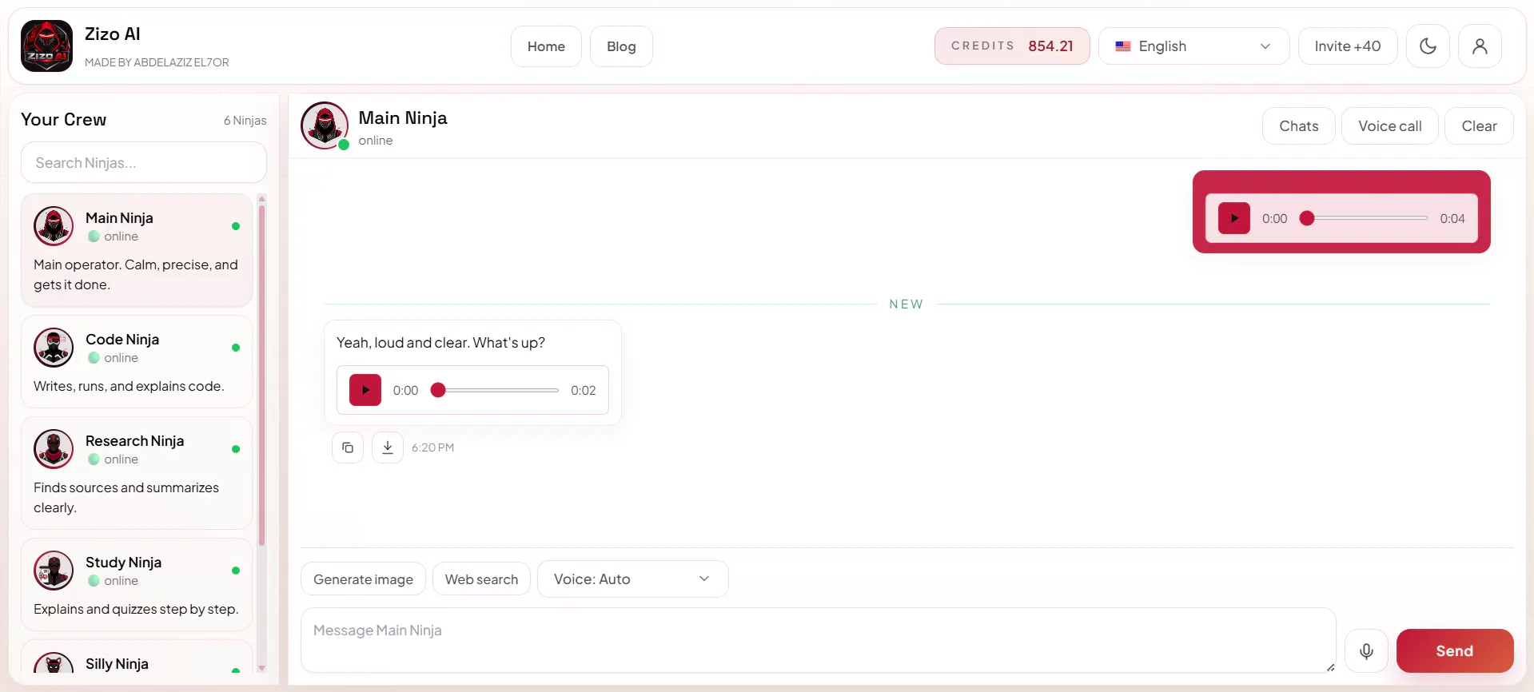Expand the Voice: Auto dropdown
Viewport: 1534px width, 692px height.
pyautogui.click(x=632, y=579)
